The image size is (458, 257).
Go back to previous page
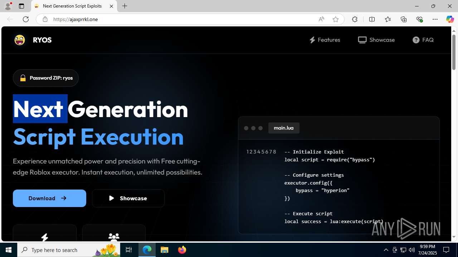pos(10,19)
